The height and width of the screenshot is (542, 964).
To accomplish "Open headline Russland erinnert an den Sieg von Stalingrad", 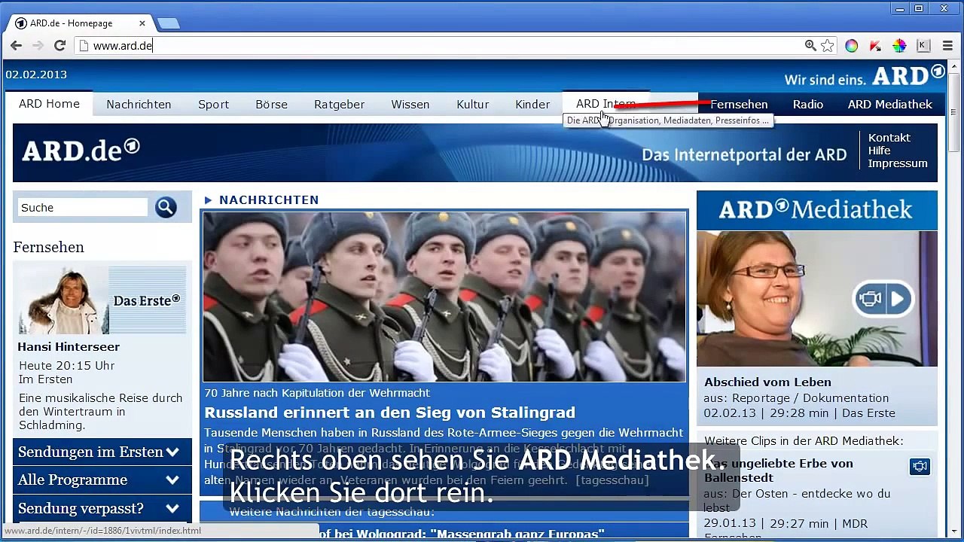I will (389, 413).
